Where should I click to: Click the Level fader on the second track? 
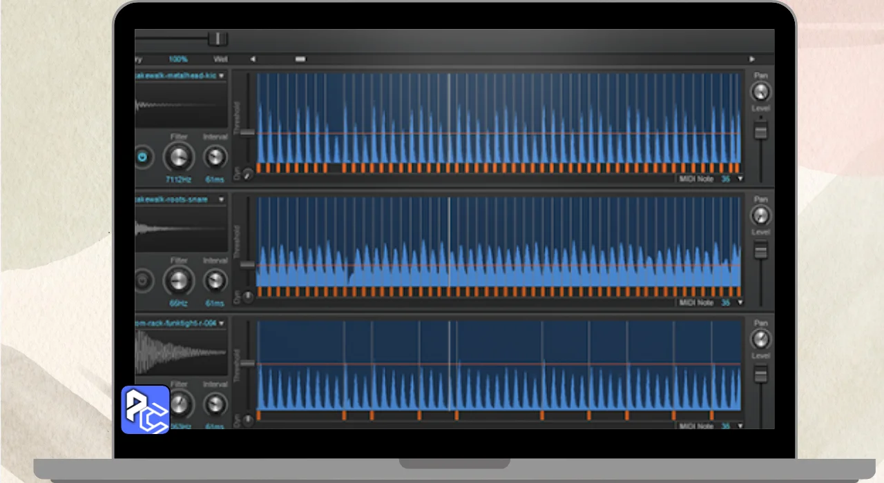tap(760, 251)
